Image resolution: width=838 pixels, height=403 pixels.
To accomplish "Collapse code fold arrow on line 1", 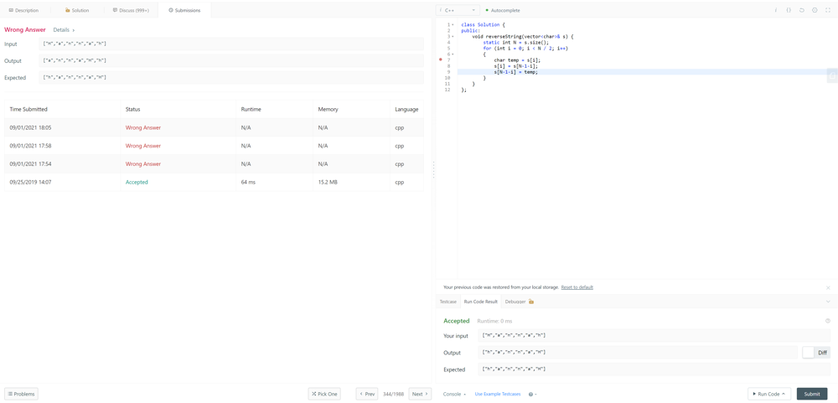I will 453,24.
